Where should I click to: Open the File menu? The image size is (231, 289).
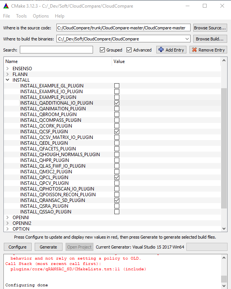pyautogui.click(x=6, y=16)
